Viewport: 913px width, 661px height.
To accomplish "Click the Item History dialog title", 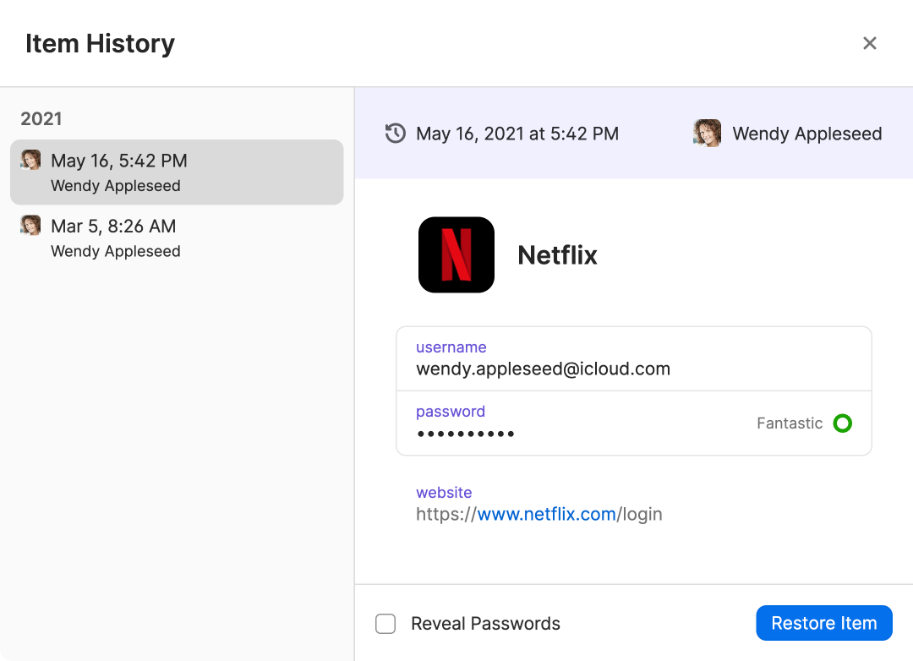I will pyautogui.click(x=100, y=44).
